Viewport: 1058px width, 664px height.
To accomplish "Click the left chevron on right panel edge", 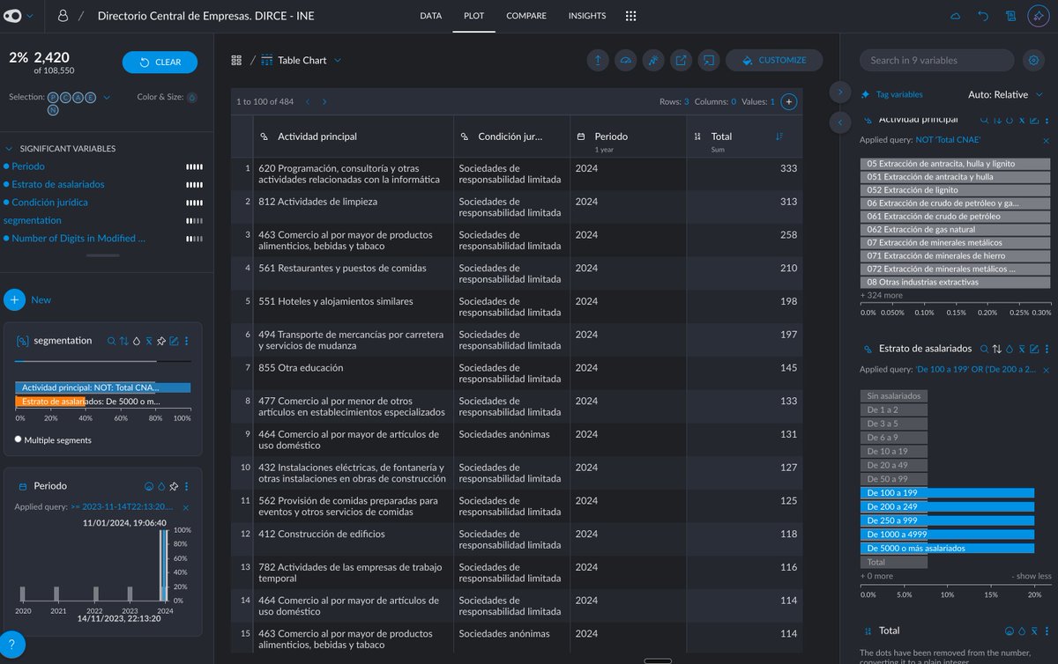I will [x=839, y=122].
